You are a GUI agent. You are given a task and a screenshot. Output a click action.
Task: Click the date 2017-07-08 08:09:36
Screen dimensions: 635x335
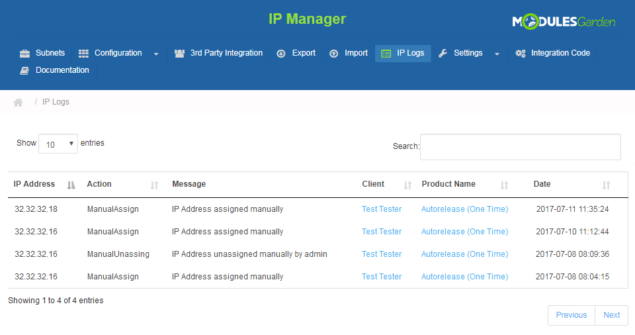572,254
